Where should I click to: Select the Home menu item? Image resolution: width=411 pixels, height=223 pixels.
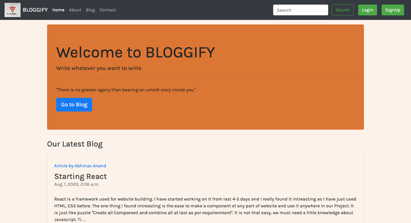pos(58,10)
